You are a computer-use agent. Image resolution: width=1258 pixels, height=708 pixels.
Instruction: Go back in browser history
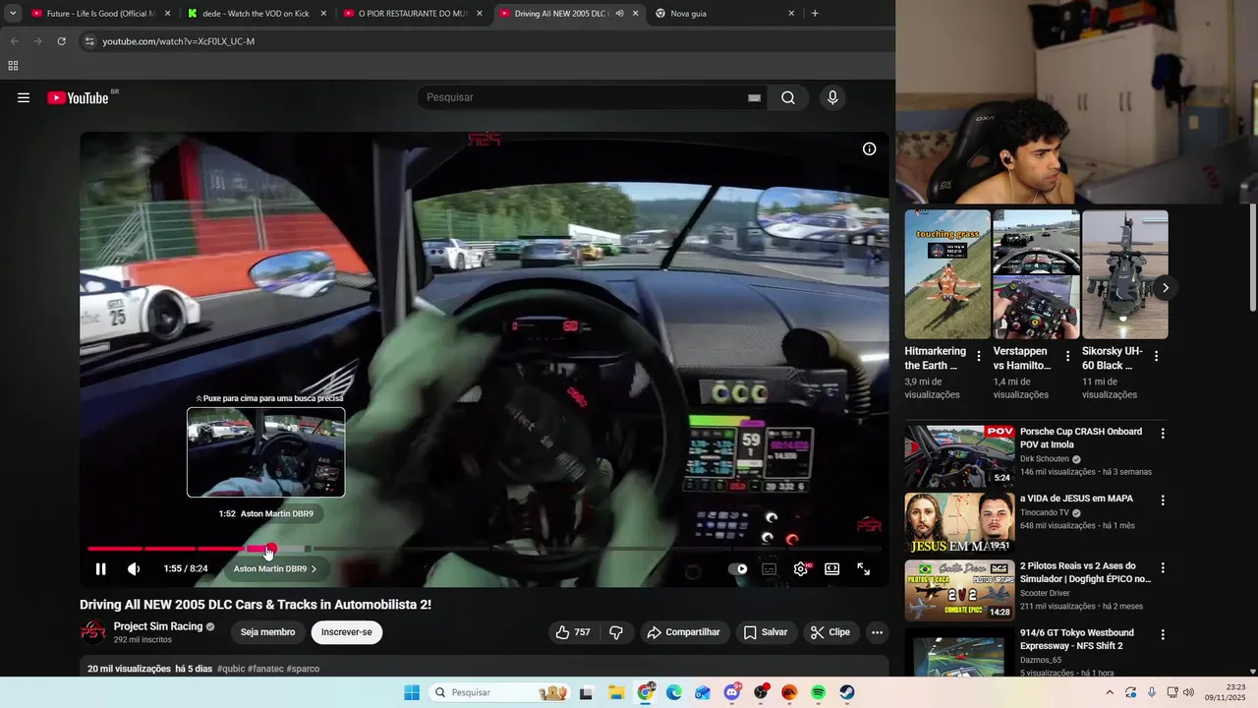point(14,41)
